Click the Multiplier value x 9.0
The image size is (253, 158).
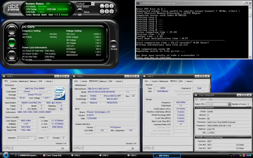(26, 124)
